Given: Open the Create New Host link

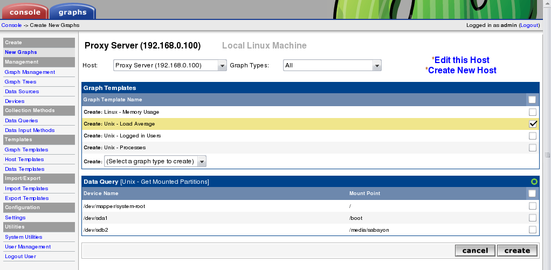Looking at the screenshot, I should [462, 70].
